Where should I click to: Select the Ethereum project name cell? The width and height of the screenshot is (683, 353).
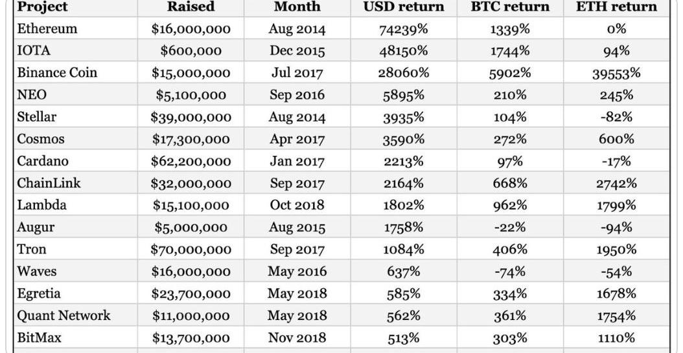pyautogui.click(x=47, y=29)
